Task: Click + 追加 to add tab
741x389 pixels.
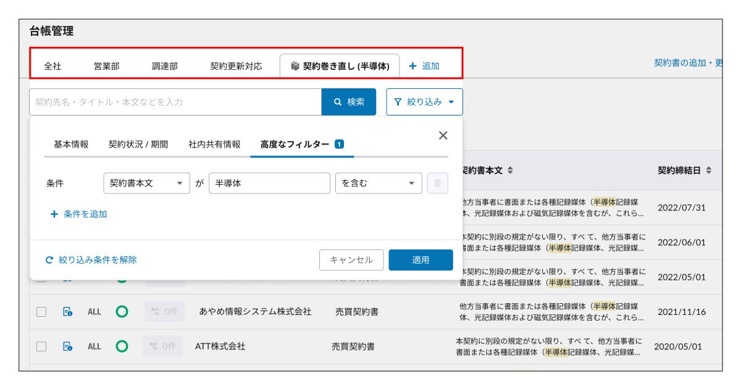Action: 424,66
